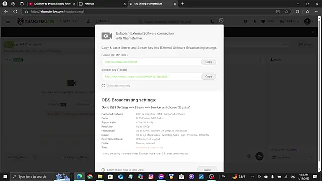The height and width of the screenshot is (181, 322).
Task: Open Learn more how to use OBS
Action: (123, 170)
